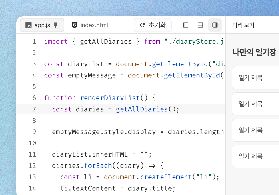Click the renderDiaryList function name
279x195 pixels.
[110, 98]
